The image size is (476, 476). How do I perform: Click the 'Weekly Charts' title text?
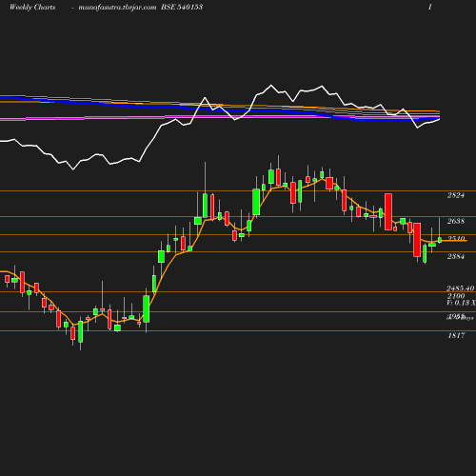(x=32, y=7)
